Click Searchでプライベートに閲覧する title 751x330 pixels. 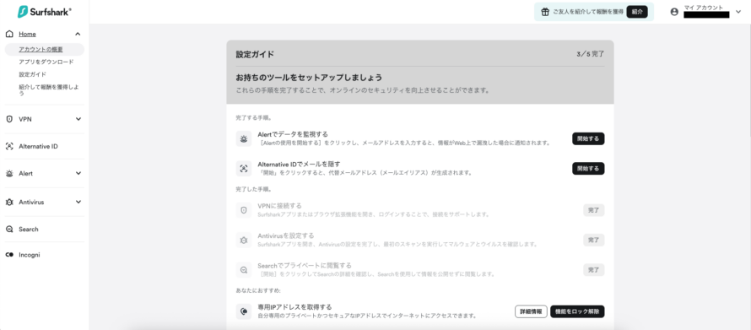point(305,265)
